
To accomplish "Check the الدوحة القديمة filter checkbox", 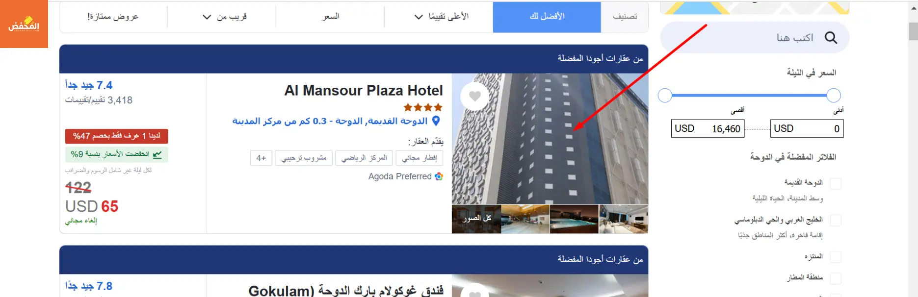I will [x=835, y=183].
